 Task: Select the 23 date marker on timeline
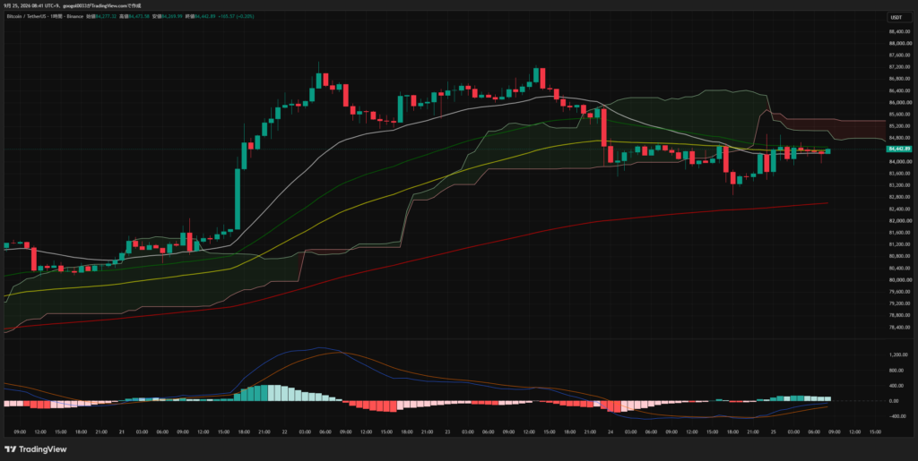446,431
